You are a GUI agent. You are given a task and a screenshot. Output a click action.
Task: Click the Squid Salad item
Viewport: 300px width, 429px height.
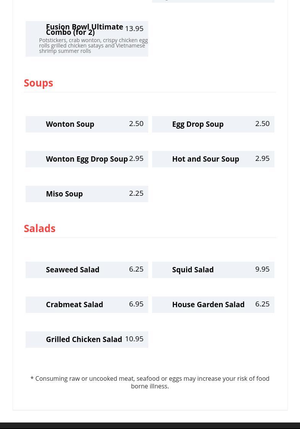coord(213,270)
